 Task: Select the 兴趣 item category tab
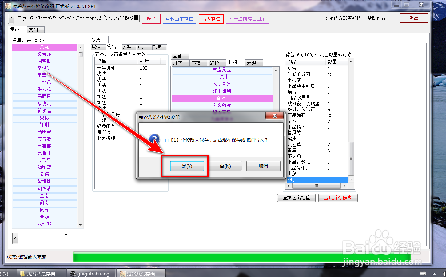click(x=254, y=63)
